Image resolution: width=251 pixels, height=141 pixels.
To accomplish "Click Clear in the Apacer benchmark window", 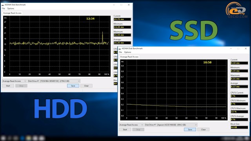I will click(x=203, y=130).
